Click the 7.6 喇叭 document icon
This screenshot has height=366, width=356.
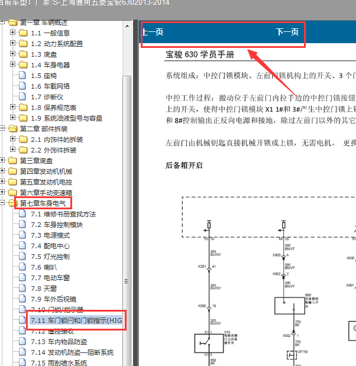pos(22,267)
